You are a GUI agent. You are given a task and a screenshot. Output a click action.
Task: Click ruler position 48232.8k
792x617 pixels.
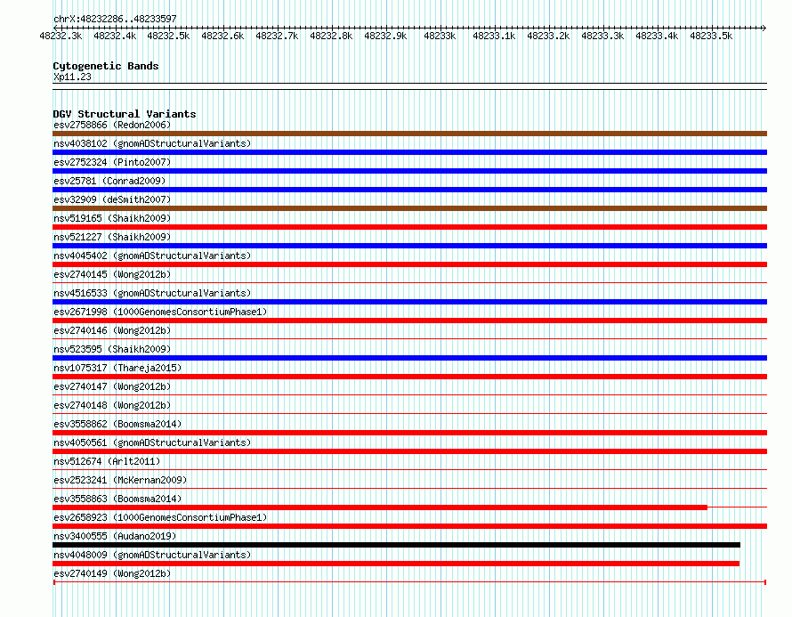click(331, 36)
